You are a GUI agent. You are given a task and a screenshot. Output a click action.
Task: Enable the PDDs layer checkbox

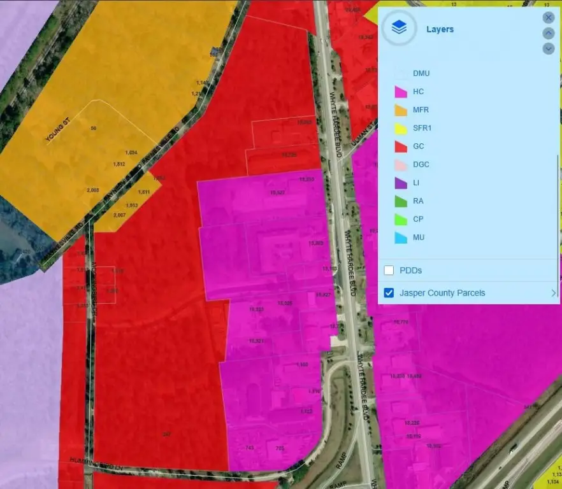(389, 271)
